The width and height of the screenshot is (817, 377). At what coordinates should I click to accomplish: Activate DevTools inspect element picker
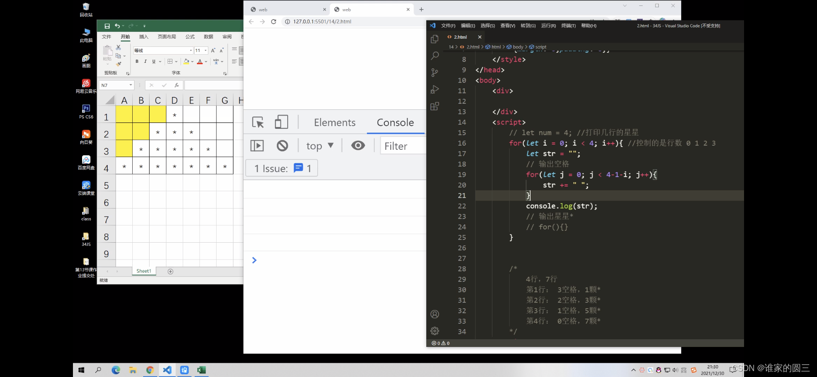click(x=258, y=122)
